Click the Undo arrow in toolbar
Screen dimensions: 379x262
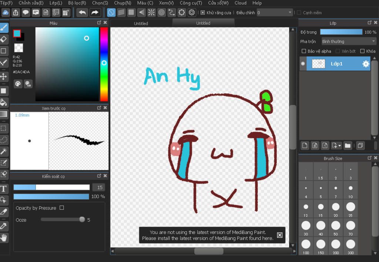coord(82,13)
